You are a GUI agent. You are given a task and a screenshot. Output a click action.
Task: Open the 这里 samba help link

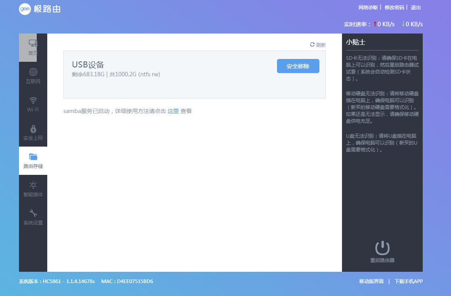coord(173,111)
